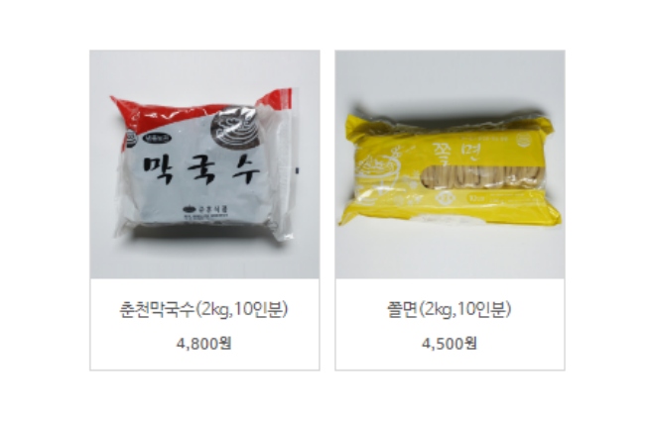Click the white hexagon mark on 쫄면 package
This screenshot has width=648, height=428.
pyautogui.click(x=445, y=198)
